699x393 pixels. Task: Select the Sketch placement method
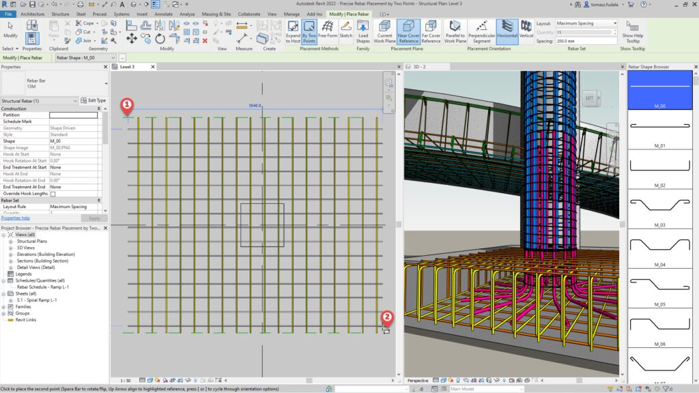pos(346,29)
